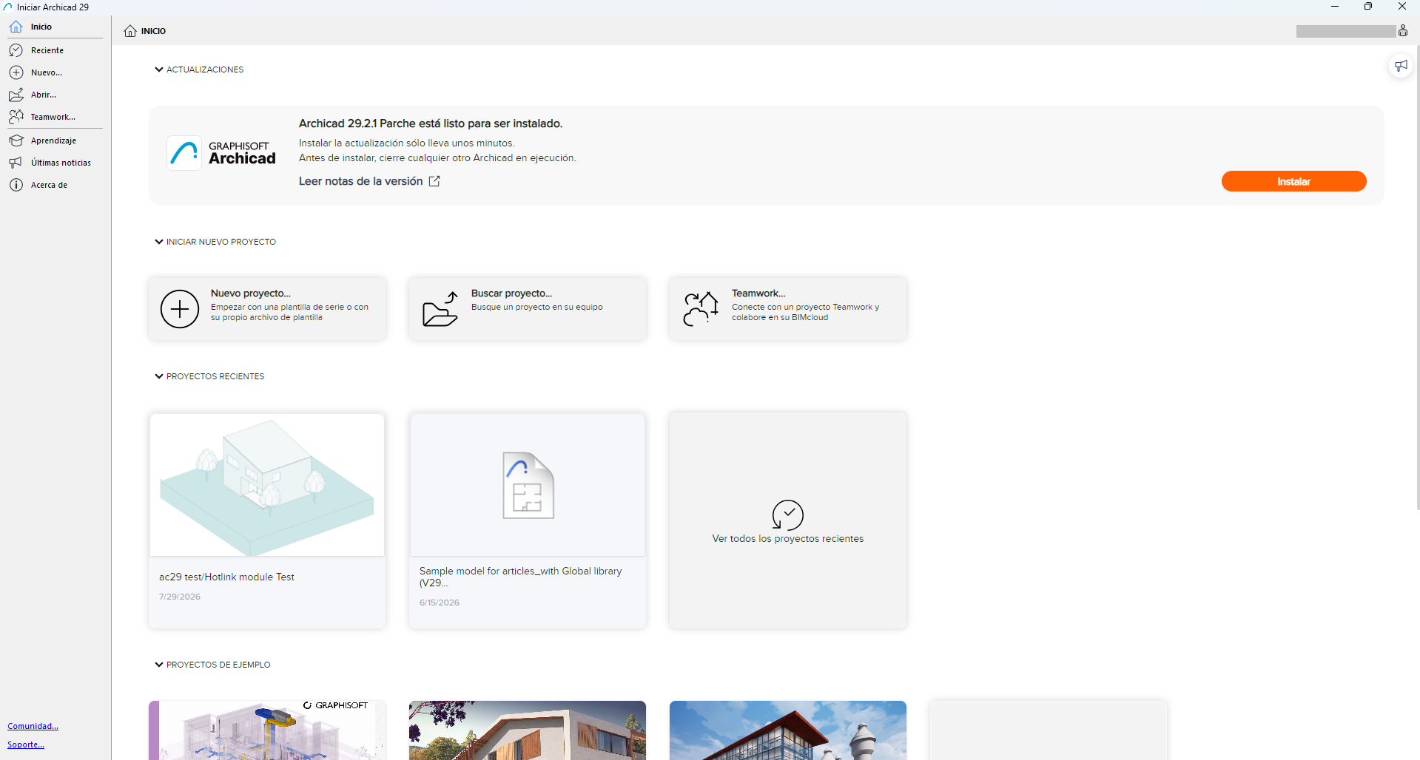Click the Teamwork... card title in new project section
This screenshot has width=1420, height=760.
758,294
